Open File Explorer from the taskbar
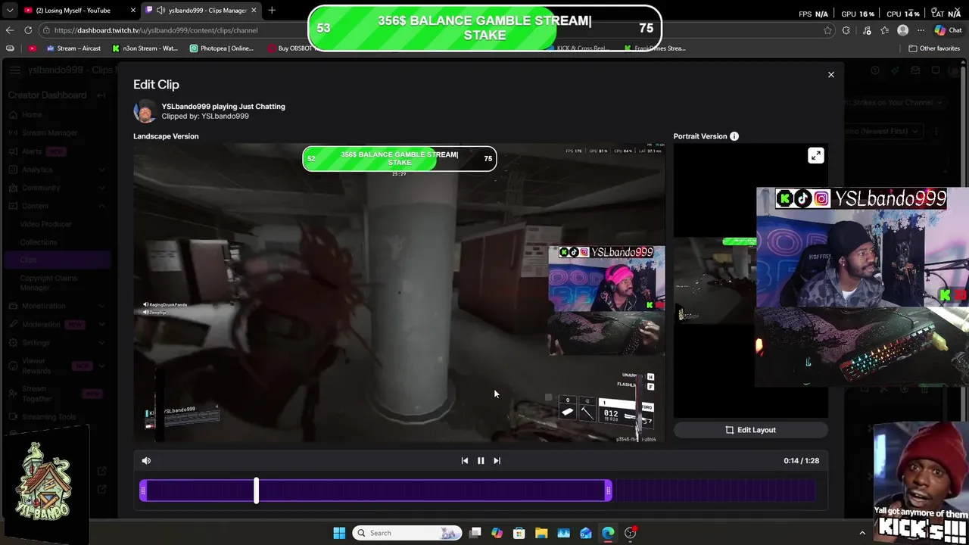Screen dimensions: 969x545 tap(541, 533)
